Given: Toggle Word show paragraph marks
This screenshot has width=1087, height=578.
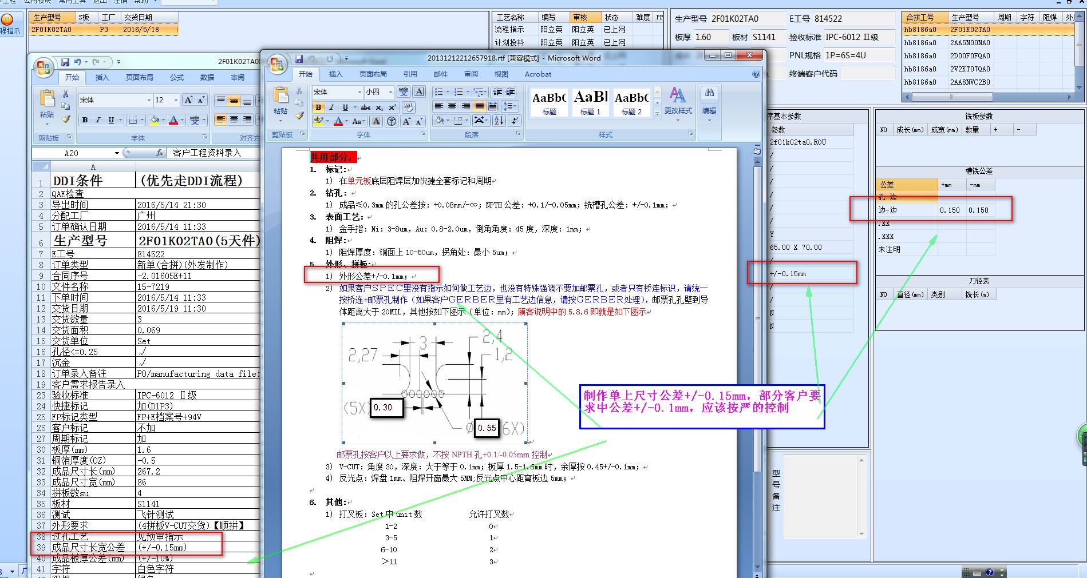Looking at the screenshot, I should tap(515, 121).
